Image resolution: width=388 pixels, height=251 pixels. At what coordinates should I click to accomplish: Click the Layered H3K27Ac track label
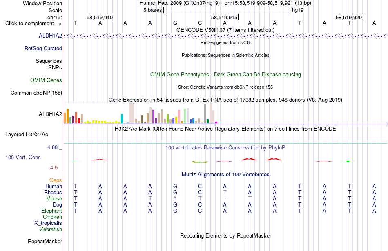pos(27,135)
